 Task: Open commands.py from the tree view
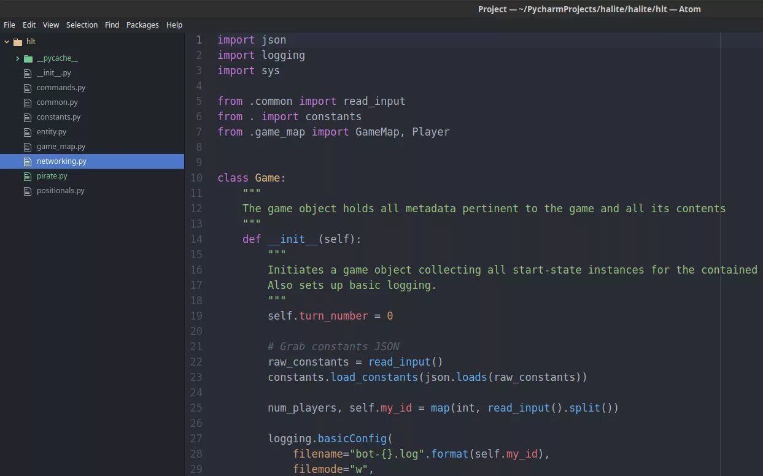[x=61, y=88]
